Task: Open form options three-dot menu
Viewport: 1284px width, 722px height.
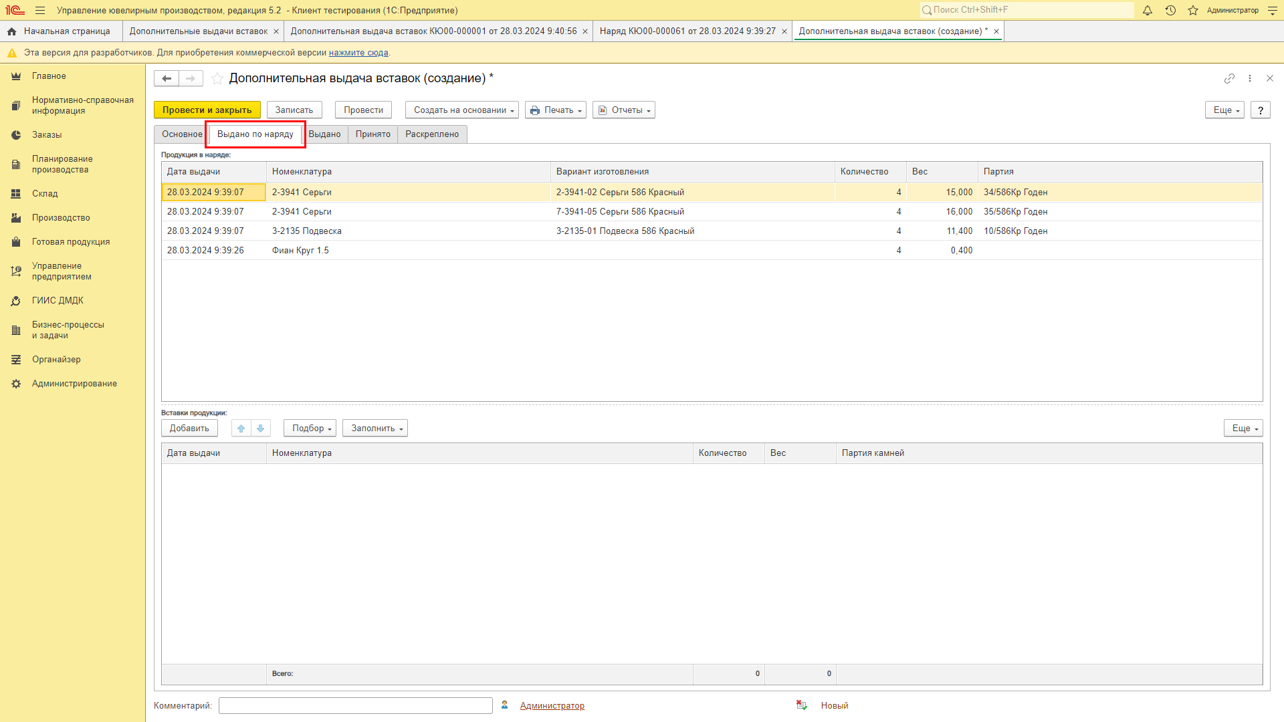Action: pyautogui.click(x=1250, y=78)
